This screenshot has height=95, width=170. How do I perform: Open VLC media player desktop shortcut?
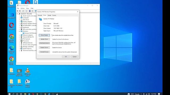tap(28, 72)
